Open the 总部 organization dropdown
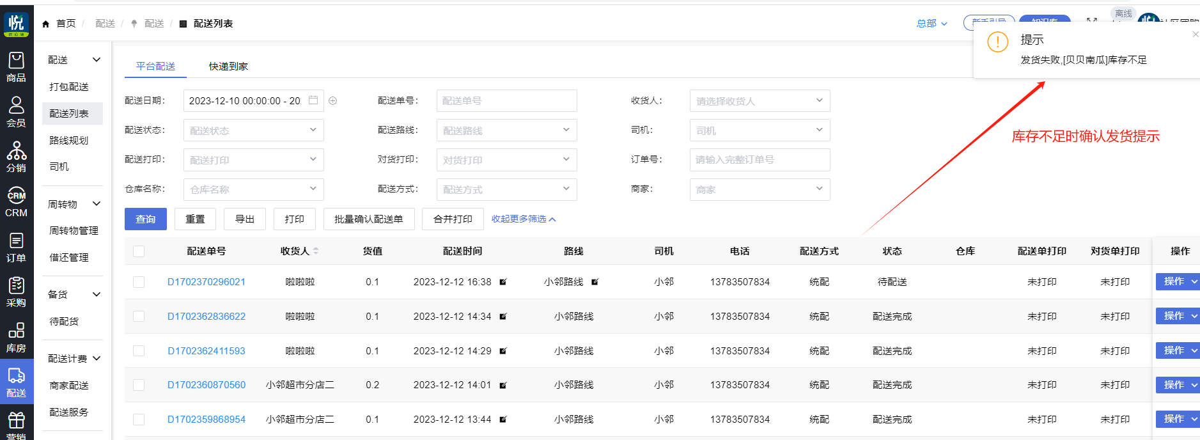The image size is (1200, 440). coord(932,24)
